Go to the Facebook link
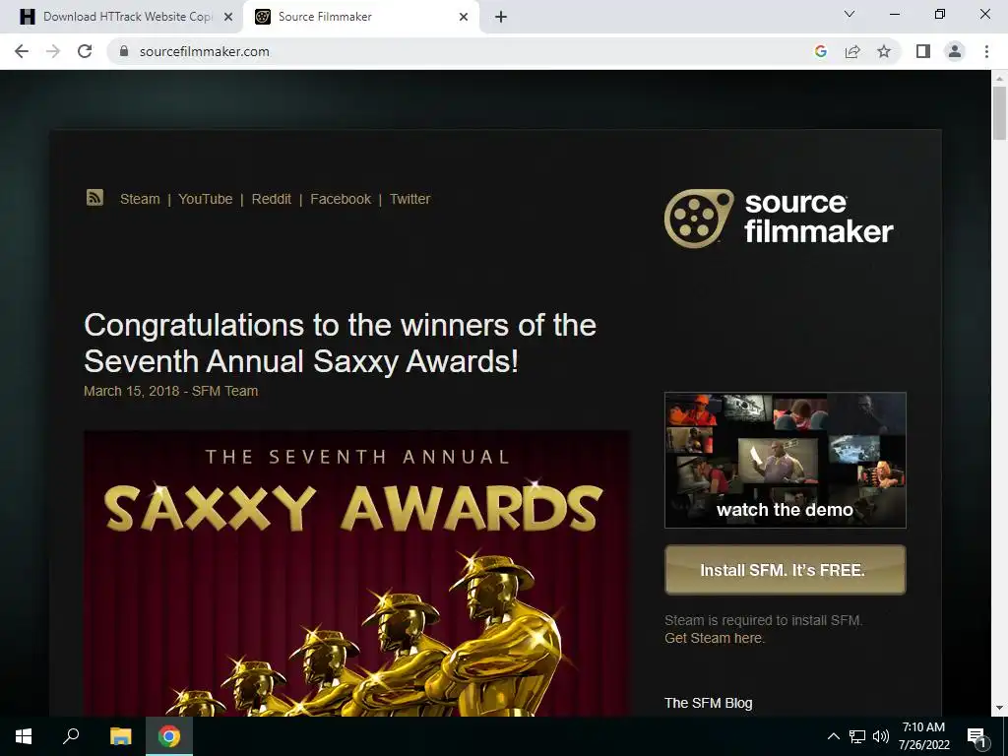This screenshot has height=756, width=1008. [x=341, y=199]
